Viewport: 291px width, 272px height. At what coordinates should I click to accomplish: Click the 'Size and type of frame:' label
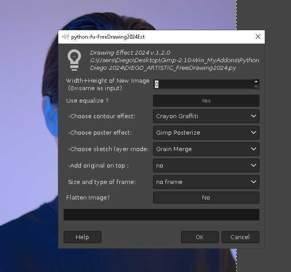[x=102, y=182]
